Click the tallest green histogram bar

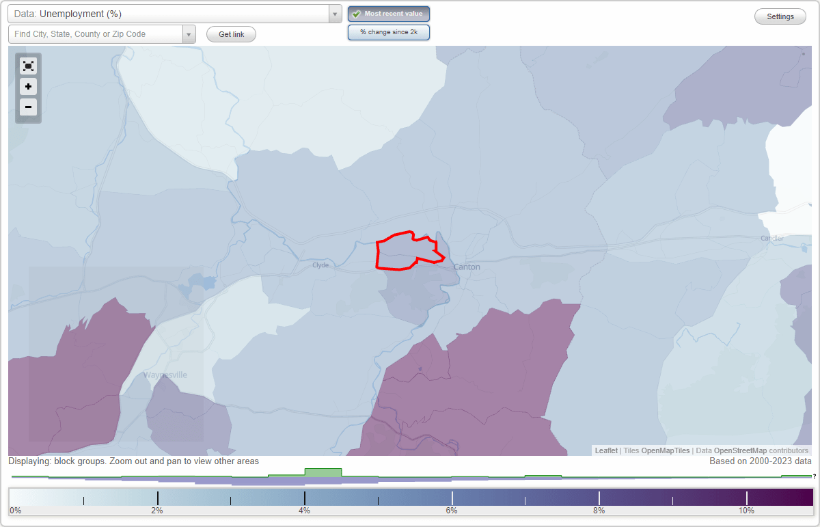click(324, 473)
